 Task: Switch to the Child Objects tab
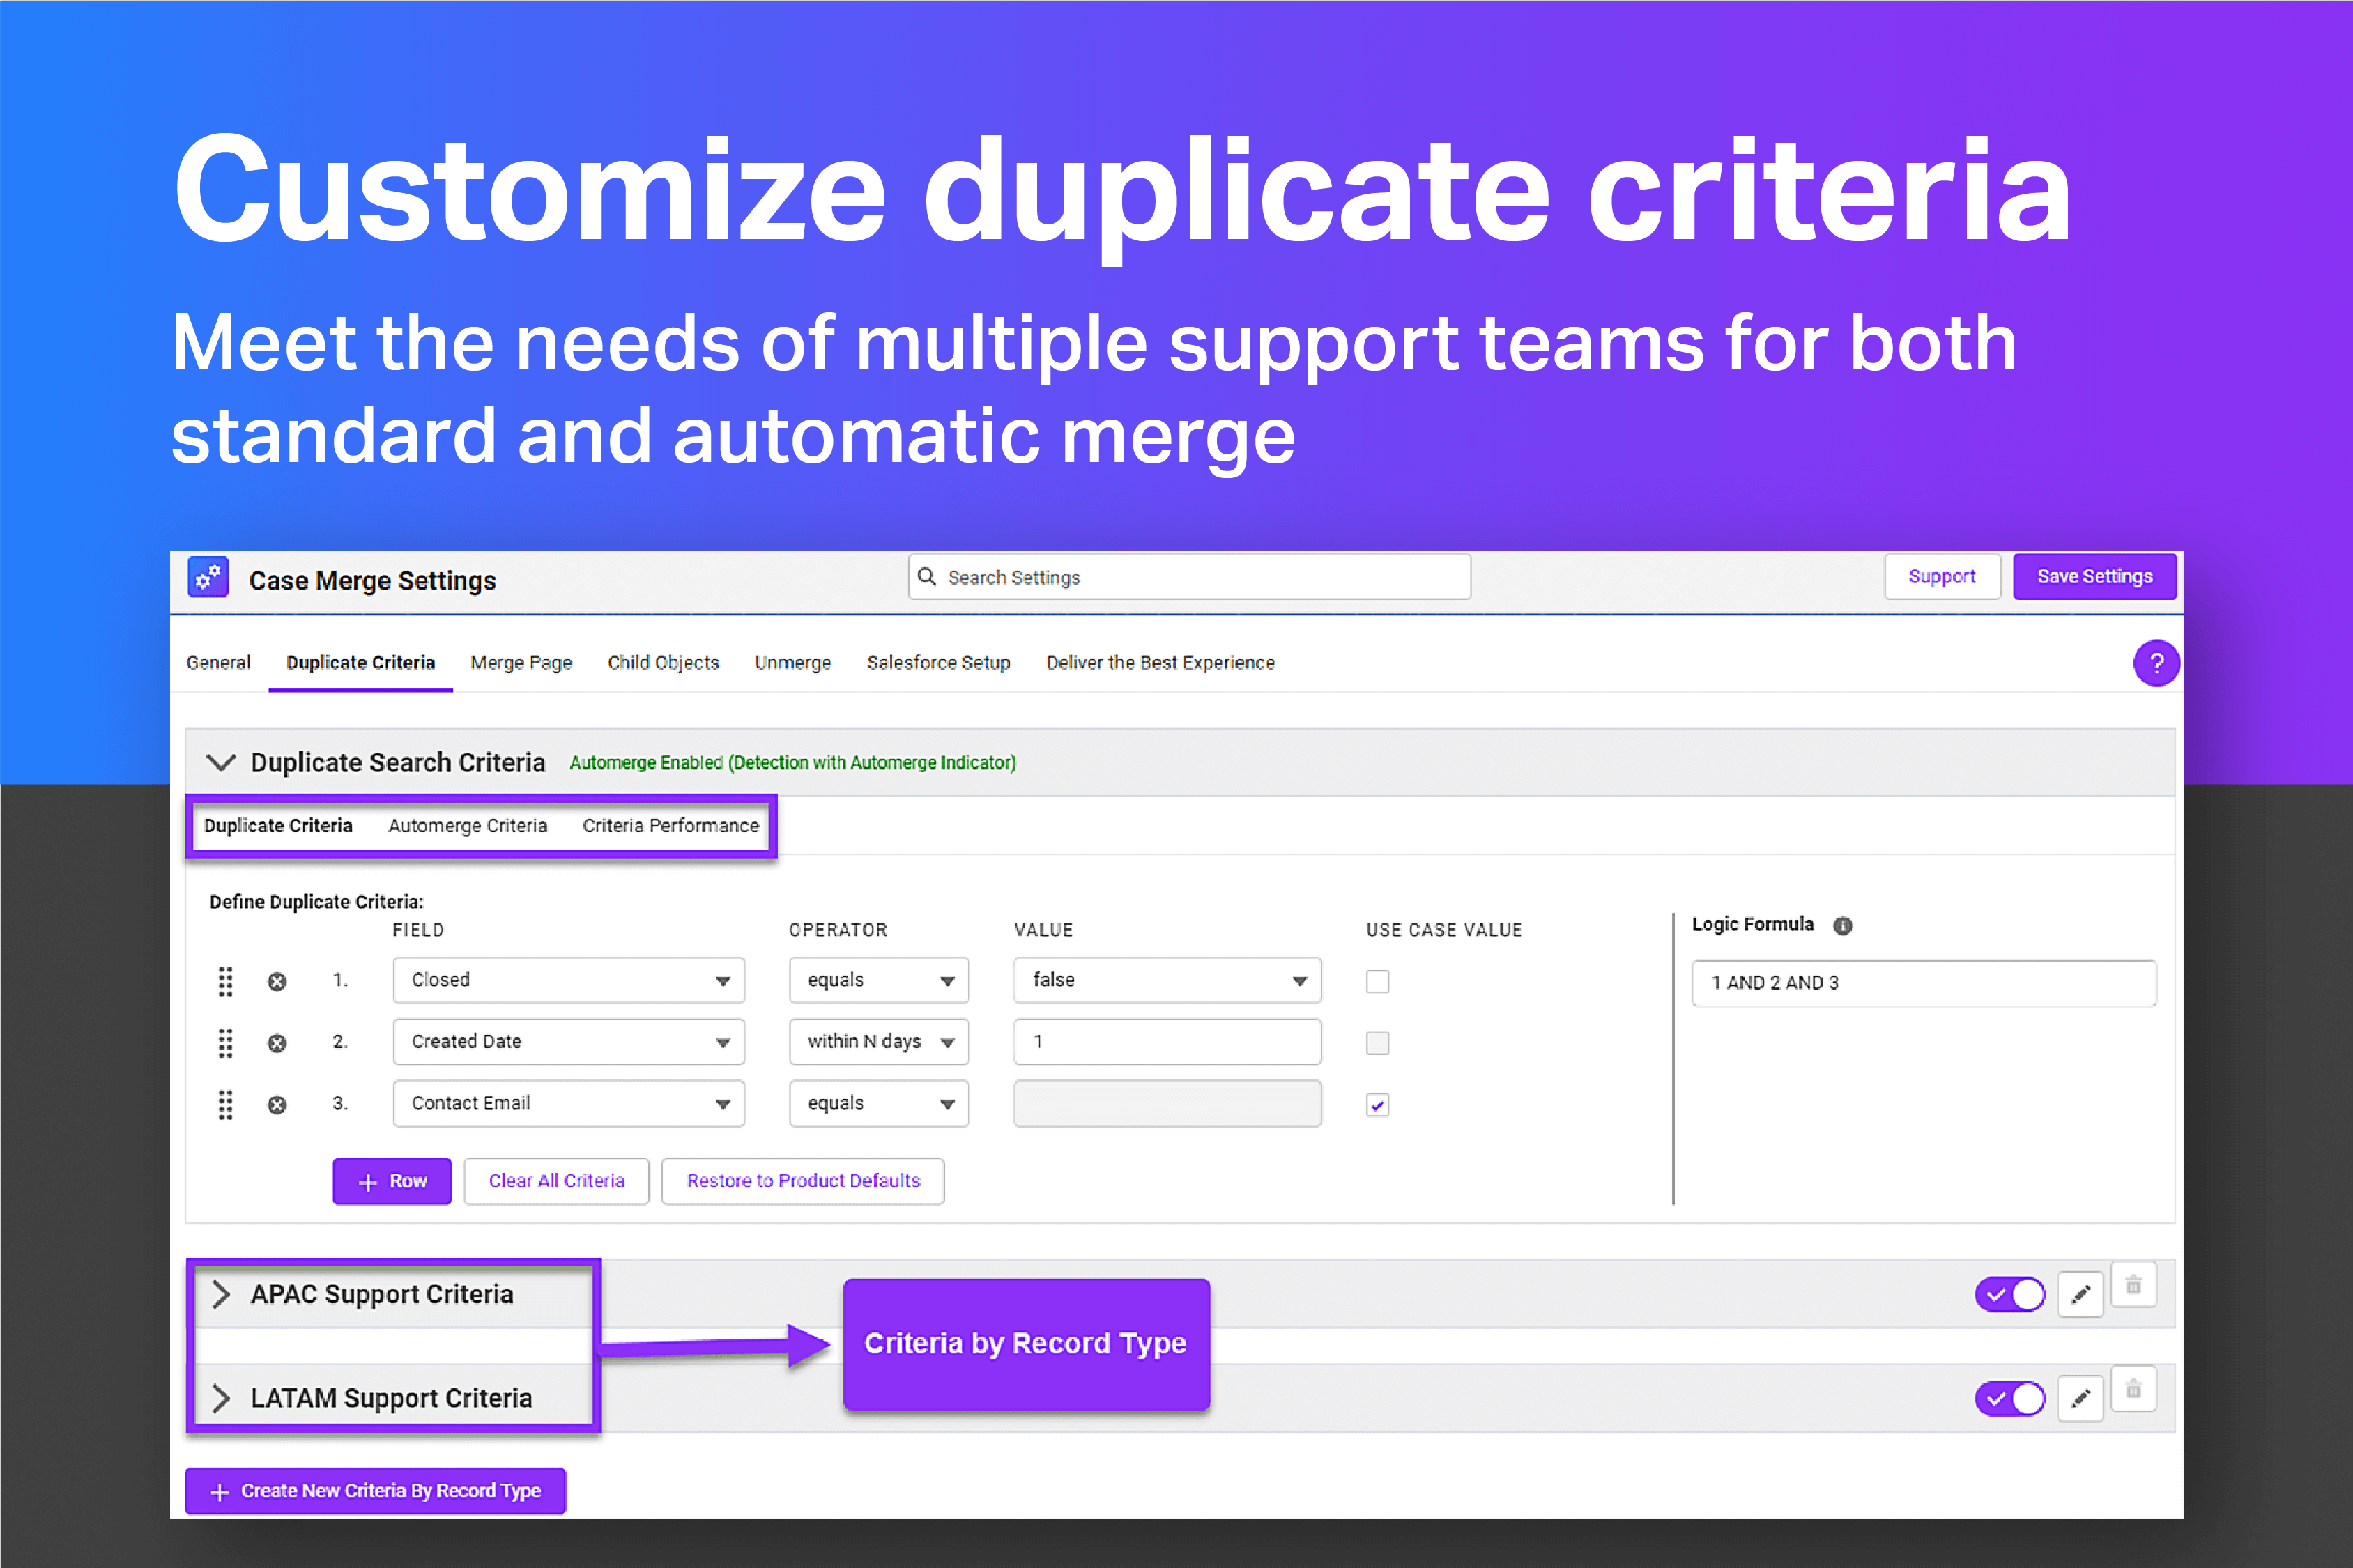pyautogui.click(x=663, y=662)
